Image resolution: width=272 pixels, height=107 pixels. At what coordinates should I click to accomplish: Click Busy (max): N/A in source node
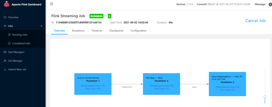(93, 88)
